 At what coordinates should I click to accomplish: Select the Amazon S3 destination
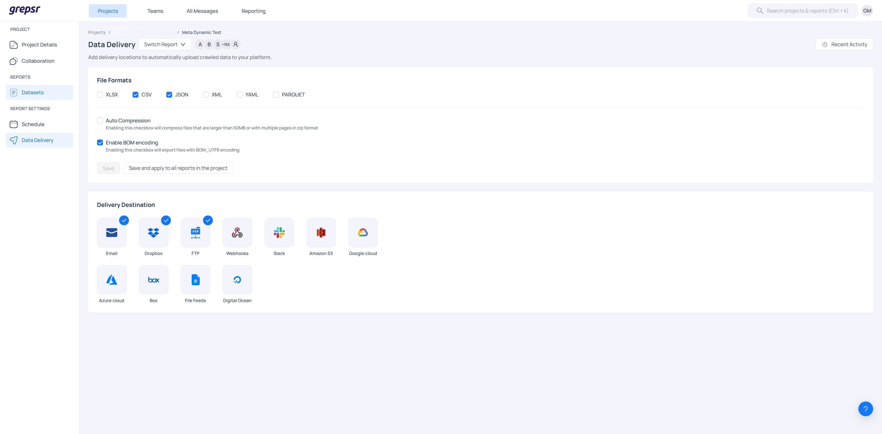point(321,232)
